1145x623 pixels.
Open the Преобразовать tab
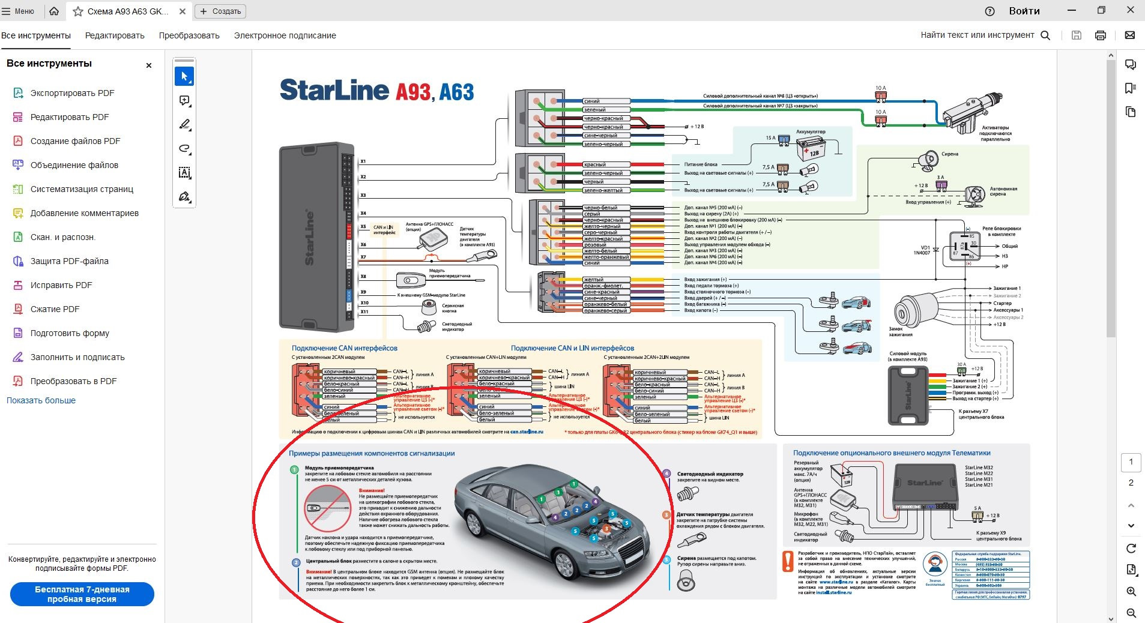(189, 35)
